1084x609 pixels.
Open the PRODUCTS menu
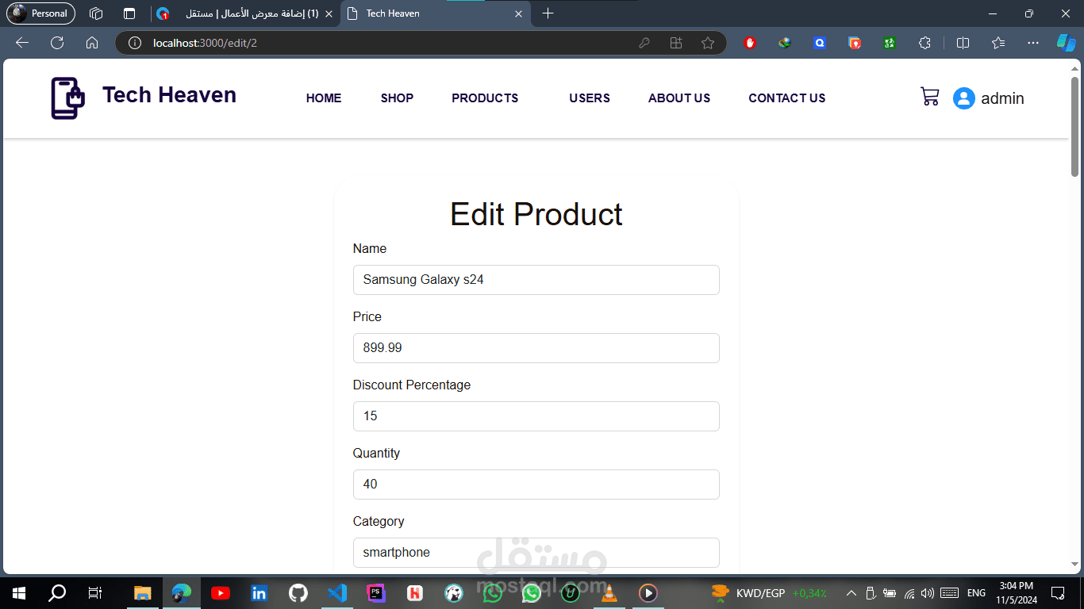click(x=485, y=98)
